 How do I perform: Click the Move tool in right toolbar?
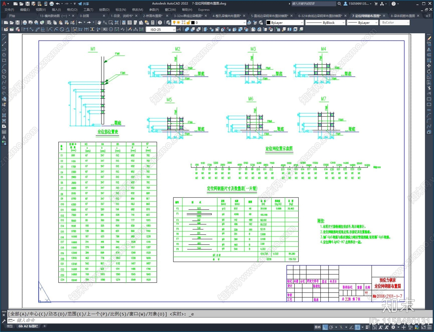point(429,66)
